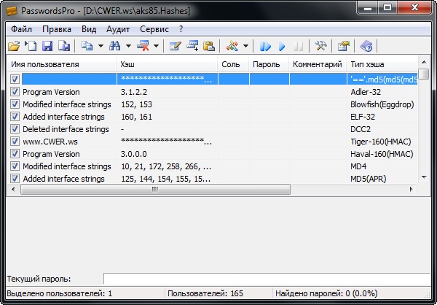437x305 pixels.
Task: Click the help book icon
Action: pyautogui.click(x=367, y=47)
